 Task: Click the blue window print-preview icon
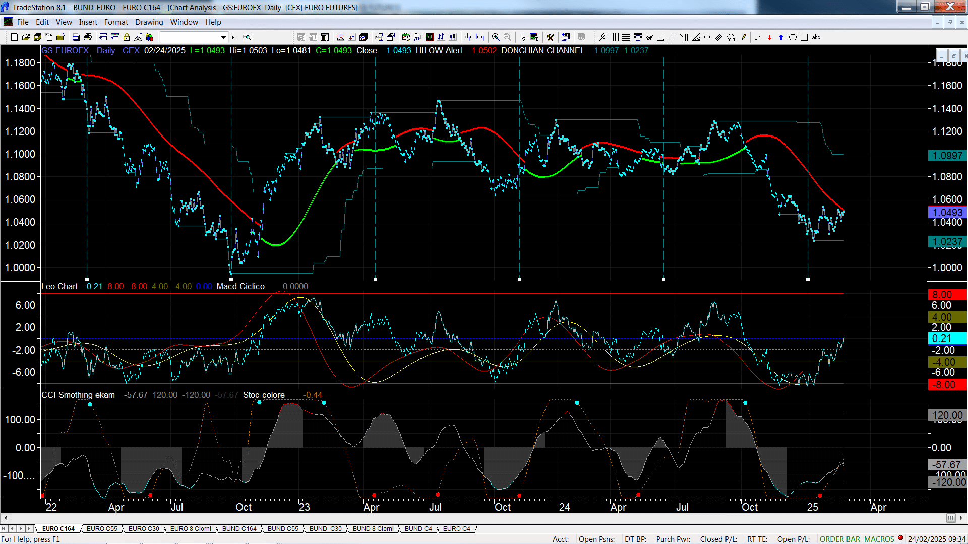coord(76,37)
